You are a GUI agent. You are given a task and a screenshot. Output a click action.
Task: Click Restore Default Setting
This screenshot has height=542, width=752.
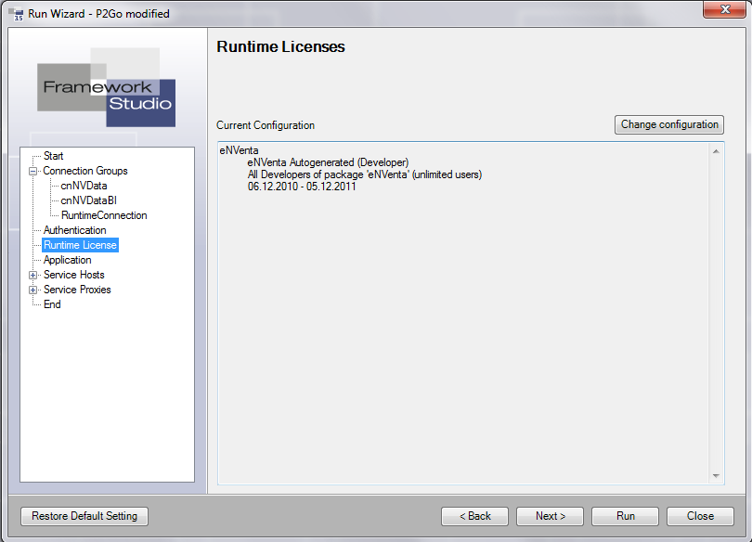click(x=84, y=516)
